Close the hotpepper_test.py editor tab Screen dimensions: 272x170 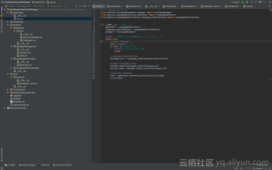click(221, 6)
